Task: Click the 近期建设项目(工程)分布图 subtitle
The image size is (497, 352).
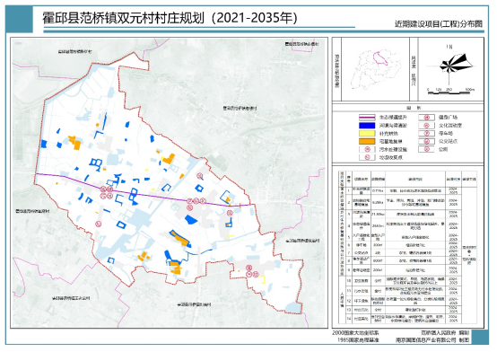Action: 439,24
